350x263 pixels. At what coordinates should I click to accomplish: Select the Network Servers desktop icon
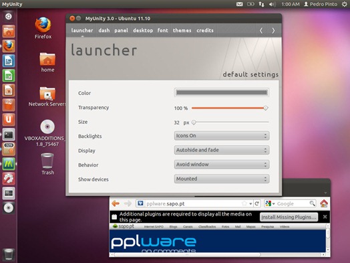tap(47, 96)
